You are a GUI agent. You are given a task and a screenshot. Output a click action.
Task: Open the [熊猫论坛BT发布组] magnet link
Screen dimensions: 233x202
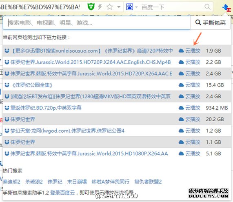(x=91, y=96)
